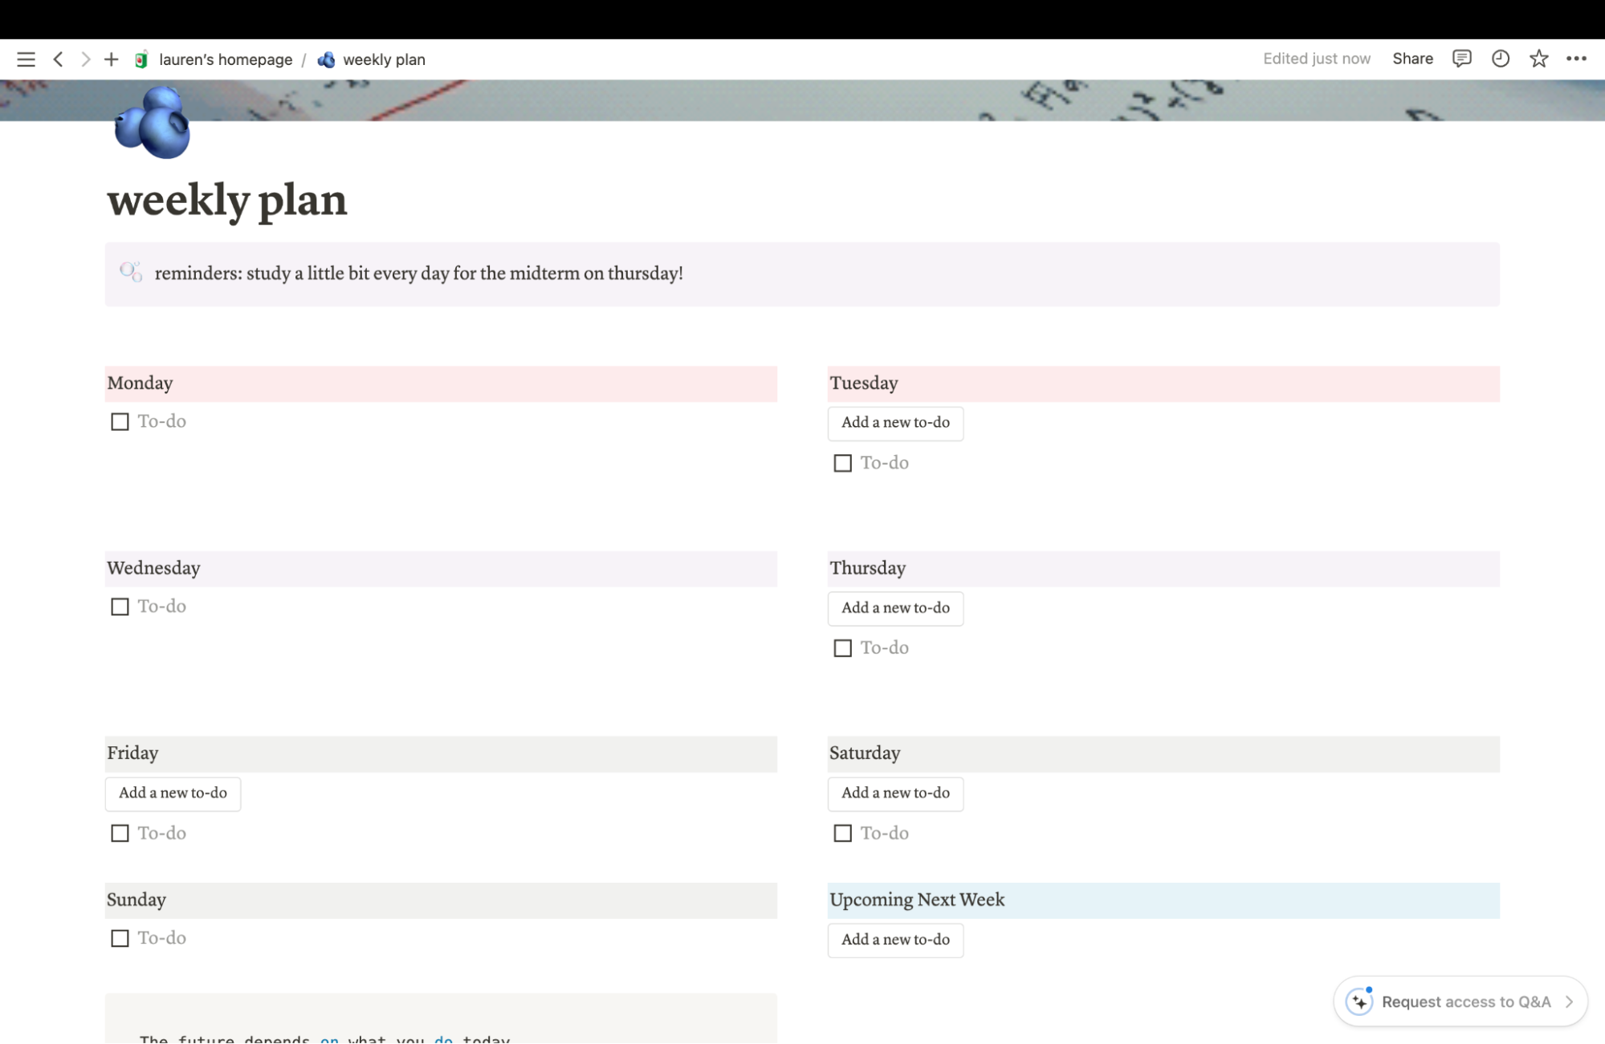Click the blueberry page icon above the title
The width and height of the screenshot is (1605, 1044).
[151, 122]
